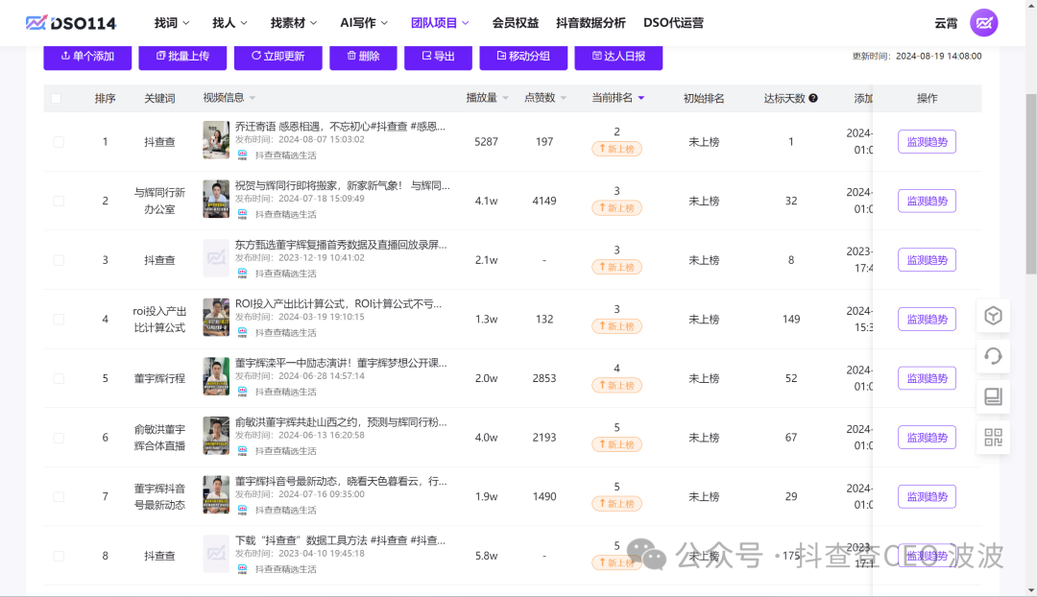The height and width of the screenshot is (597, 1037).
Task: Open the video thumbnail for 乔迁寄语
Action: (x=216, y=139)
